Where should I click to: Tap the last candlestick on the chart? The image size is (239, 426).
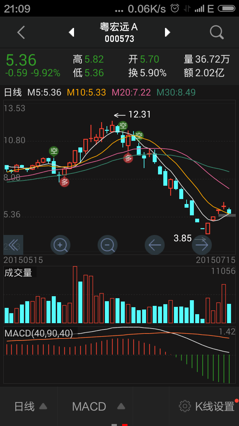point(229,211)
